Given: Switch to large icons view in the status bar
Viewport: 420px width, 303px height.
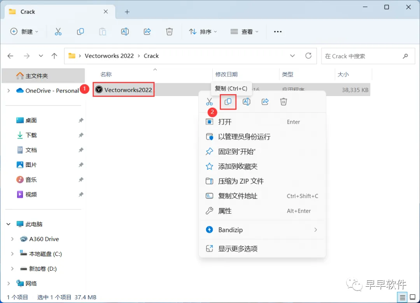Looking at the screenshot, I should 413,297.
